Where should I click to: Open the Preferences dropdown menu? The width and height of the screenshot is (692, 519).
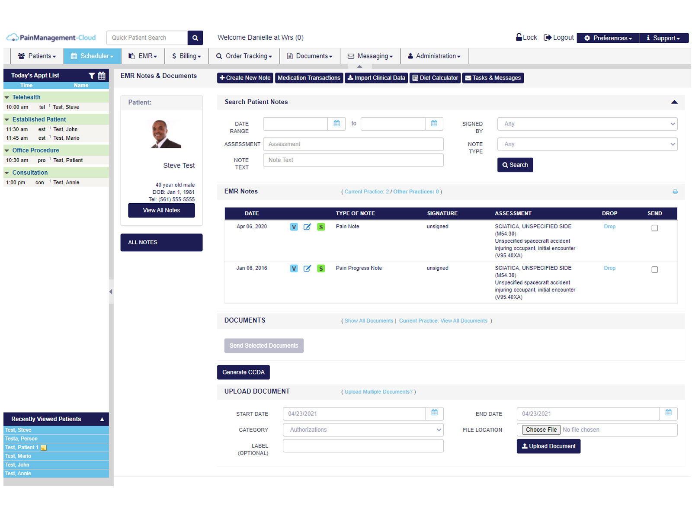pos(608,38)
